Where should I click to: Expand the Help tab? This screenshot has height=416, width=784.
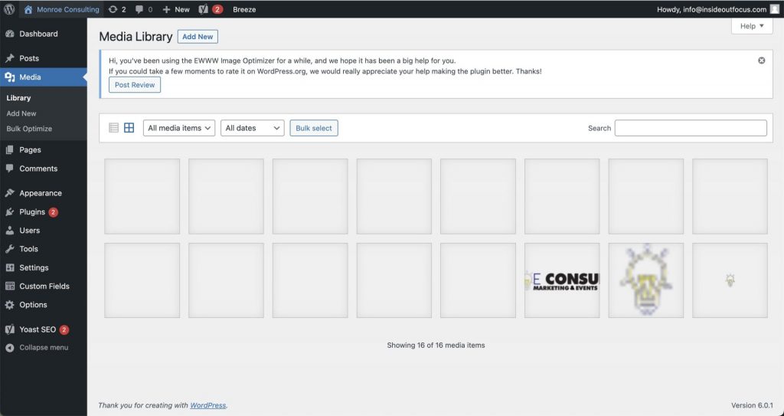[x=752, y=26]
